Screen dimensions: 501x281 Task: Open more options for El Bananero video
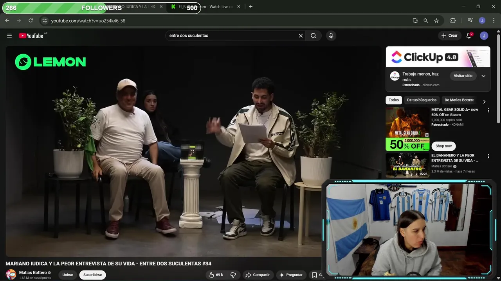[x=488, y=156]
